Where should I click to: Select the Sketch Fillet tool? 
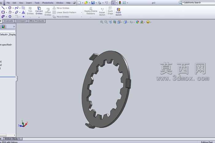[x=17, y=17]
